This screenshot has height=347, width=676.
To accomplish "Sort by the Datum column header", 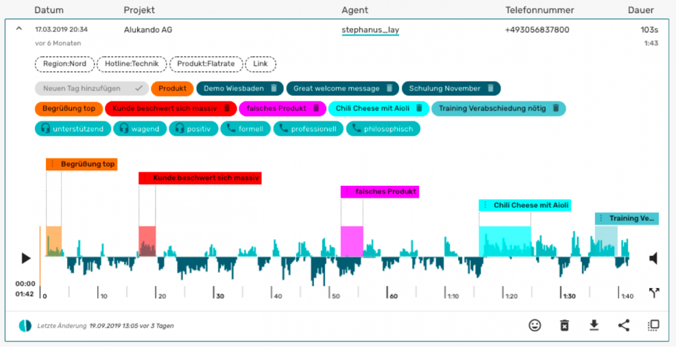I will pyautogui.click(x=49, y=10).
